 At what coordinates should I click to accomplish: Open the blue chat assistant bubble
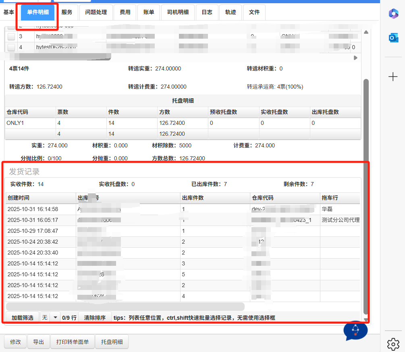(355, 331)
